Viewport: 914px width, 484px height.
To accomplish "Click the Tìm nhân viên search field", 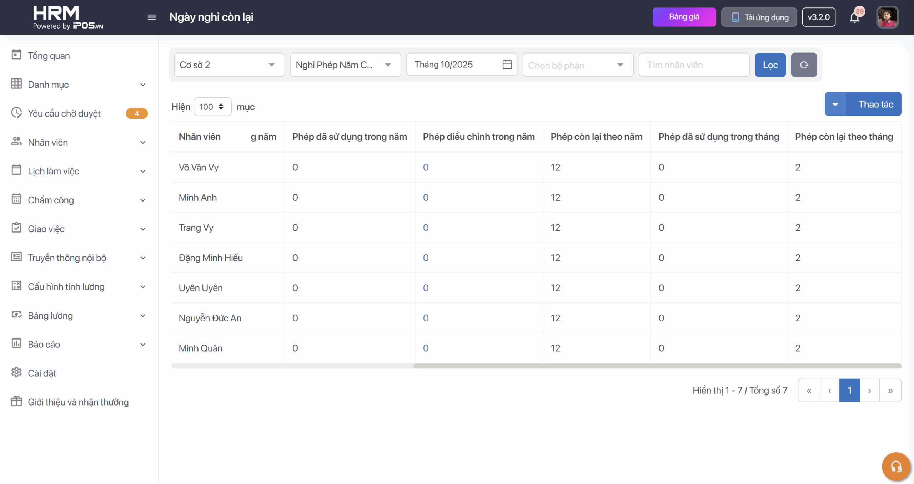I will pyautogui.click(x=694, y=65).
